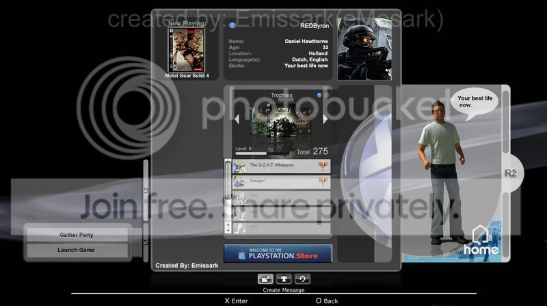Screen dimensions: 547x306
Task: Click the trophy list scrollbar thumb
Action: [x=228, y=180]
